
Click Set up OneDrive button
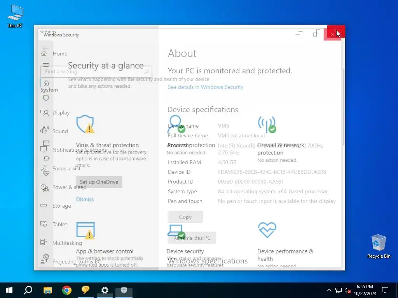coord(99,182)
